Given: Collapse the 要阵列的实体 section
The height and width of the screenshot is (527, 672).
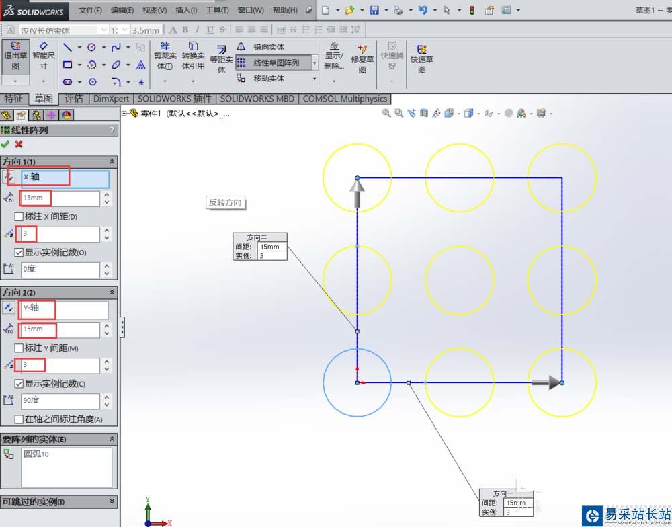Looking at the screenshot, I should click(112, 439).
